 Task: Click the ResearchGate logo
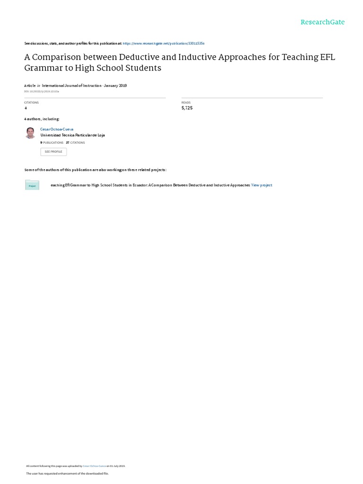pos(322,22)
